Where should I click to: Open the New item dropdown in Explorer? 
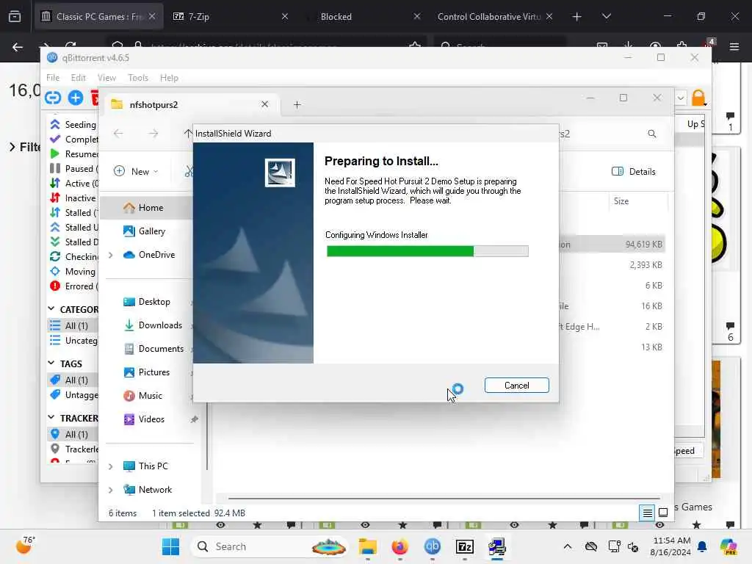[x=136, y=171]
